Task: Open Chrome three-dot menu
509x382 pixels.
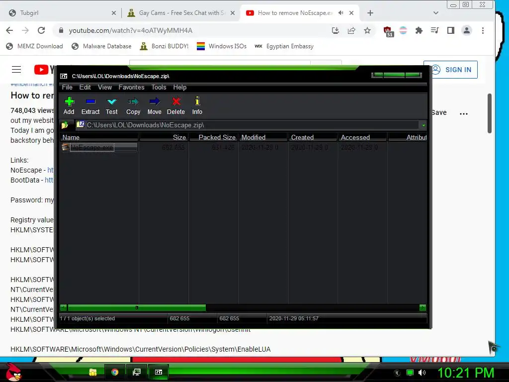Action: coord(483,30)
